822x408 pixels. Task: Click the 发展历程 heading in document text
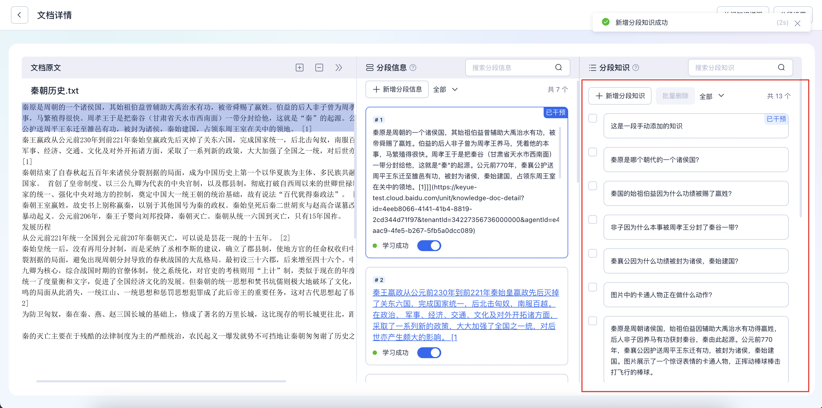[36, 227]
